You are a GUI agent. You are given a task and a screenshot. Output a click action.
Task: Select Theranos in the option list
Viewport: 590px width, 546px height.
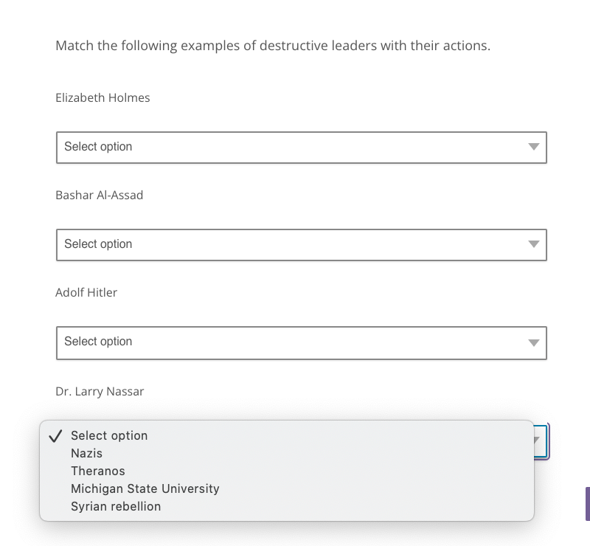(98, 471)
